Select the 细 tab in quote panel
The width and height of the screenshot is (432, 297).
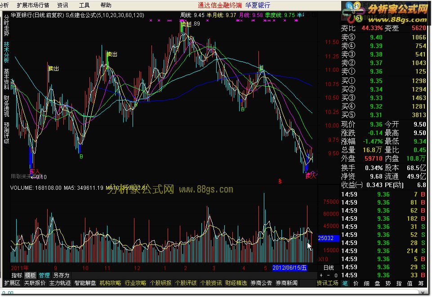coord(366,283)
